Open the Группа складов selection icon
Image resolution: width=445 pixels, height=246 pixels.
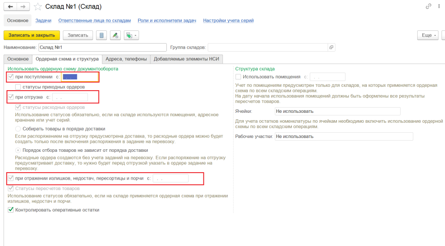(331, 47)
